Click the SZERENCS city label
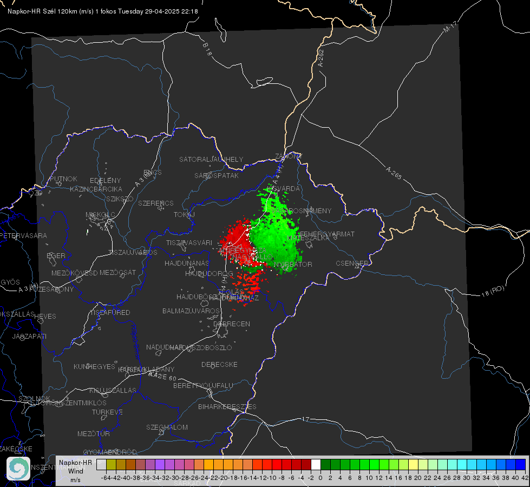The height and width of the screenshot is (487, 530). click(156, 203)
